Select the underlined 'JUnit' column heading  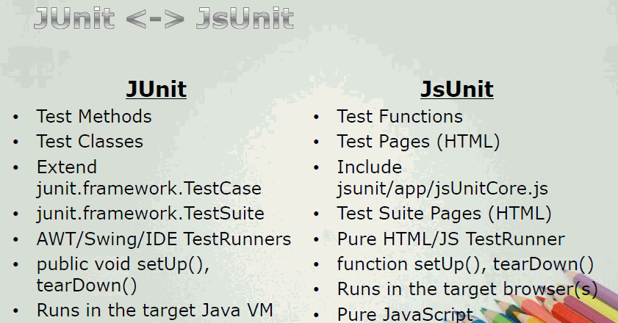pyautogui.click(x=156, y=89)
